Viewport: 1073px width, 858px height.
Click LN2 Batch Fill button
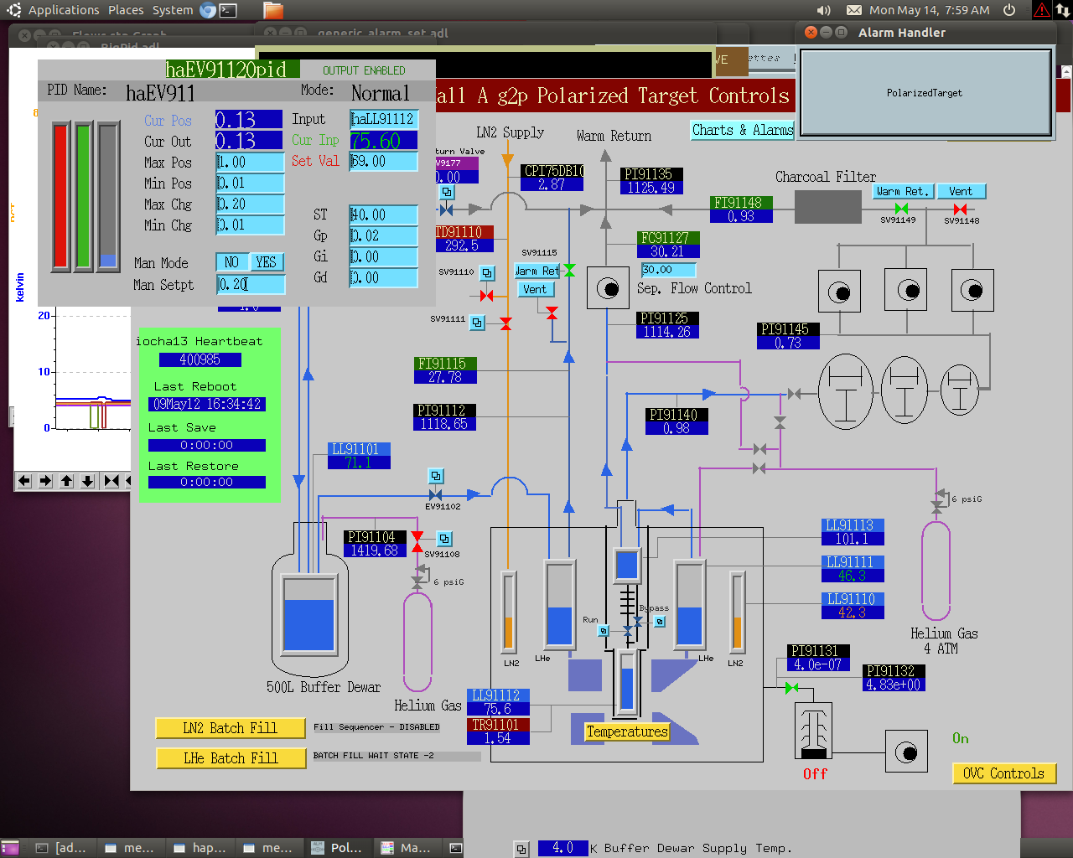pyautogui.click(x=231, y=728)
